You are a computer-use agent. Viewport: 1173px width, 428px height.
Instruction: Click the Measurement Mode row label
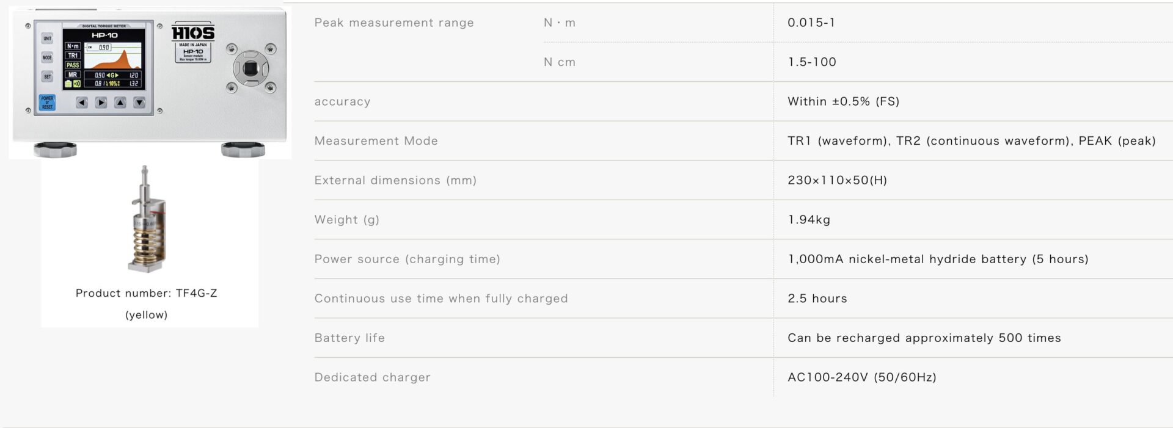376,141
